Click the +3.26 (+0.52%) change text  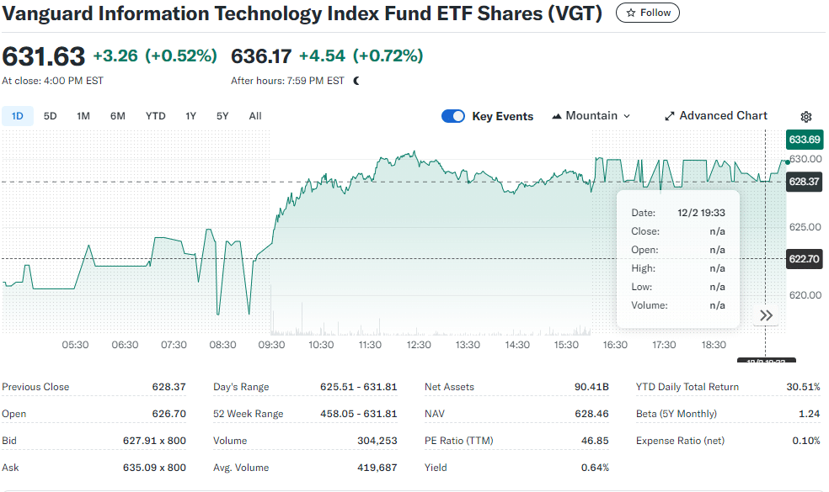click(x=155, y=56)
